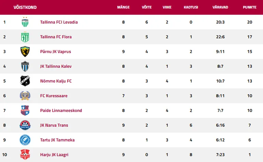Select the VÕISTKOND column header
This screenshot has height=162, width=263.
[25, 8]
